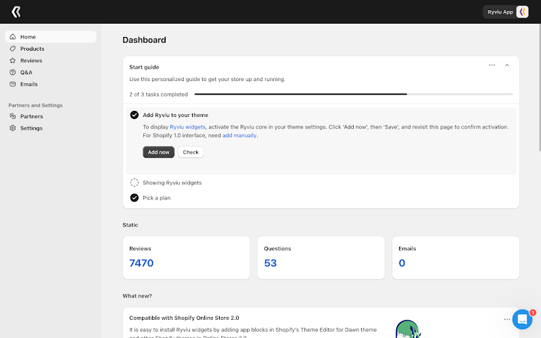The width and height of the screenshot is (541, 338).
Task: Toggle the Add Ryviu to your theme checkmark
Action: (x=134, y=115)
